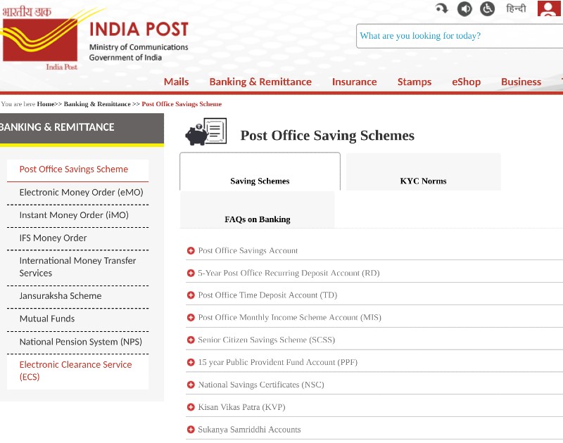This screenshot has width=563, height=443.
Task: Click 'National Savings Certificates (NSC)' text
Action: pyautogui.click(x=261, y=385)
